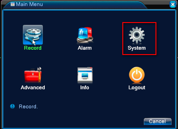178x129 pixels.
Task: Choose the System text label
Action: 137,48
